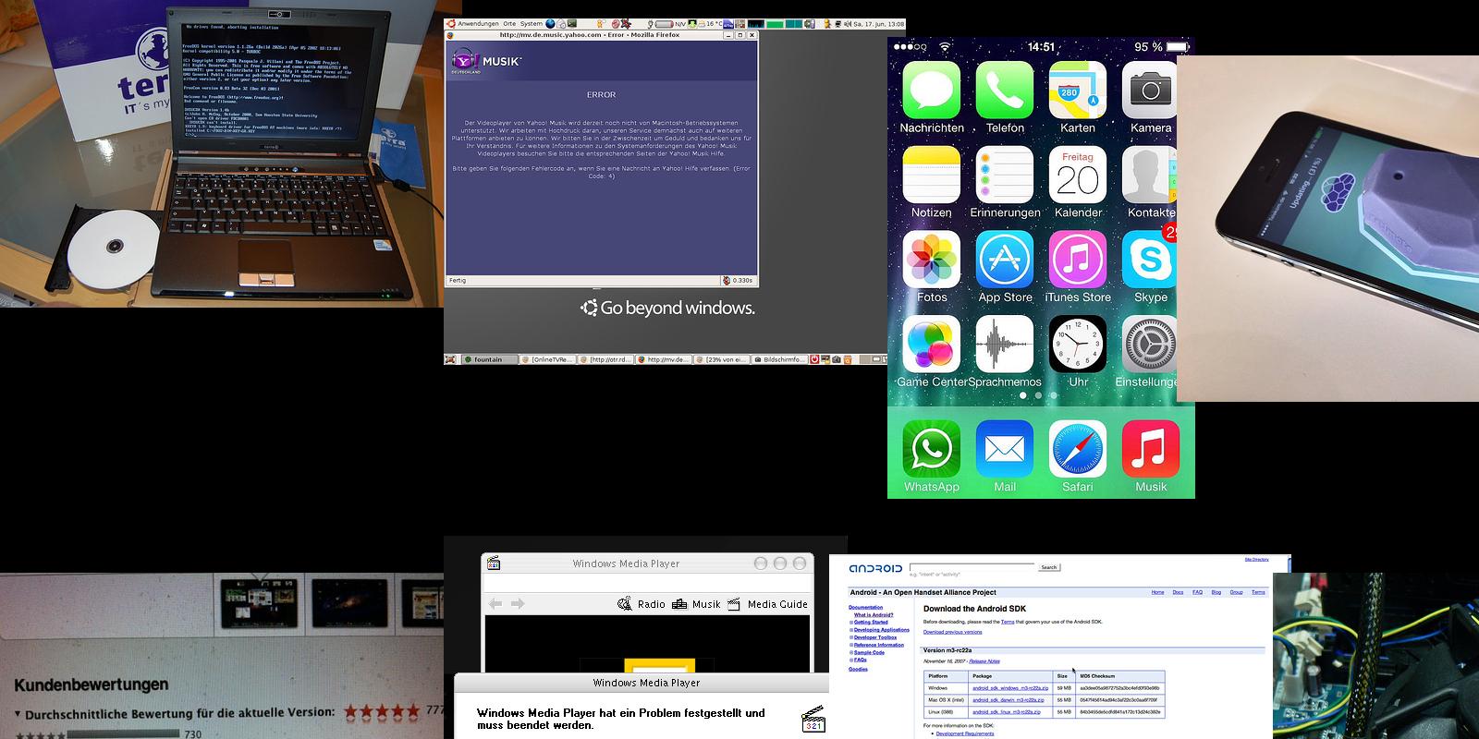Expand the Sample Code sidebar section

click(x=851, y=652)
